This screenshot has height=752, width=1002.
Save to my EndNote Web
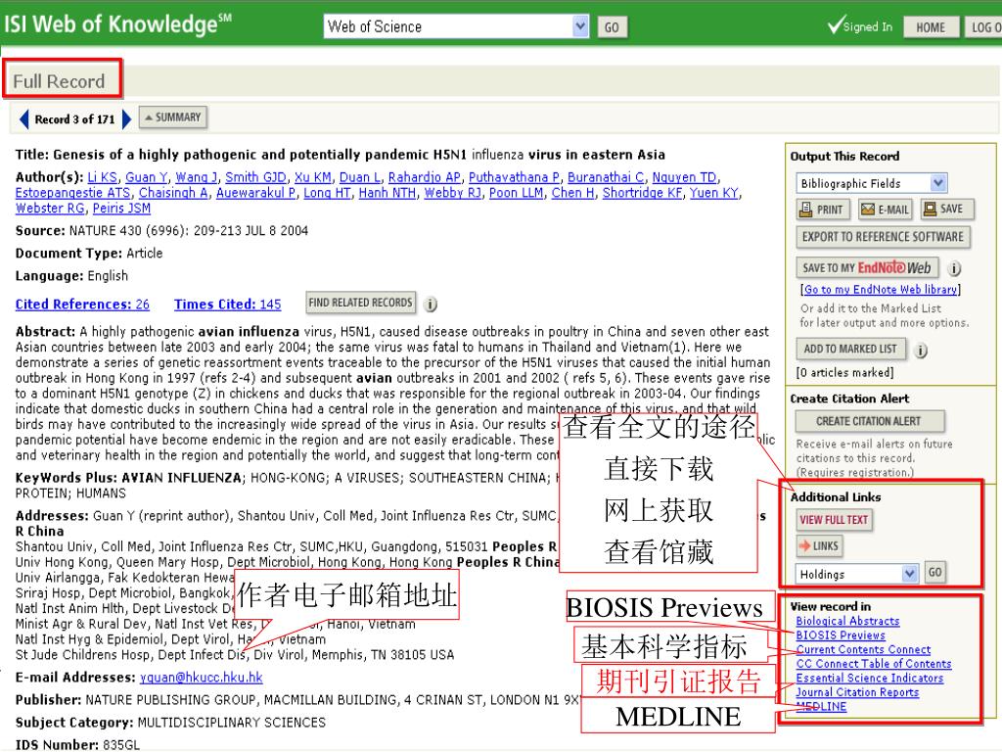(x=867, y=268)
